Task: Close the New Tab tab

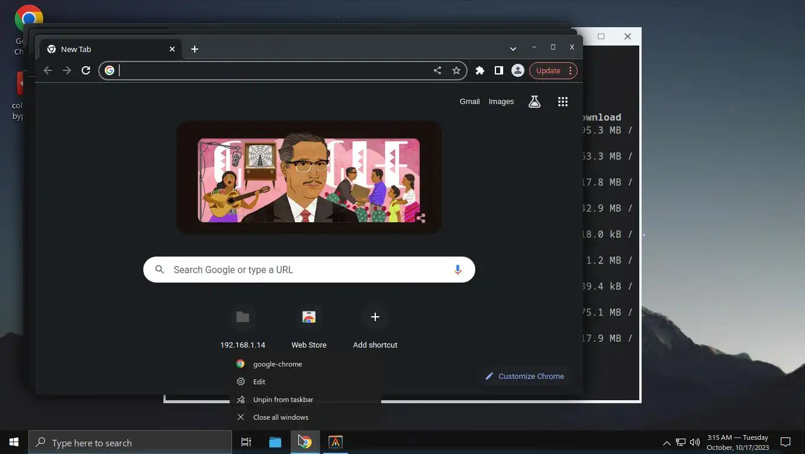Action: click(x=172, y=49)
